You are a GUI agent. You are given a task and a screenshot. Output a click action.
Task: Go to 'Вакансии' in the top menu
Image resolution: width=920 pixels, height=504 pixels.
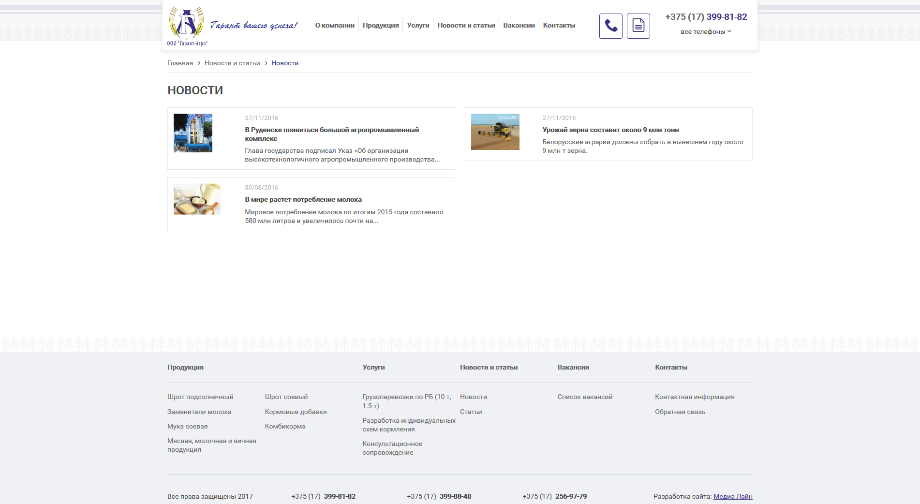click(x=519, y=26)
